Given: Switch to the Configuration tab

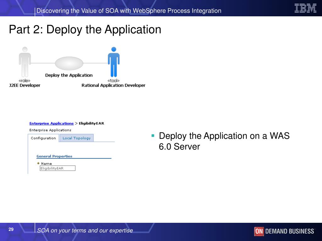Looking at the screenshot, I should tap(43, 138).
